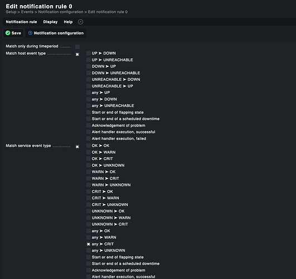
Task: Check service any ➤ OK event
Action: [x=88, y=231]
